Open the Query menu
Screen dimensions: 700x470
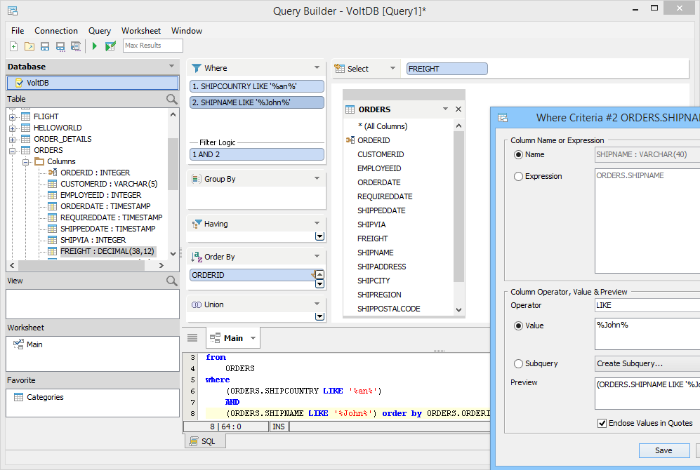tap(100, 31)
